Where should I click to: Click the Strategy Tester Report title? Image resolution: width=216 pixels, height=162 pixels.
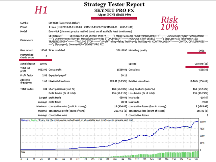pos(114,4)
